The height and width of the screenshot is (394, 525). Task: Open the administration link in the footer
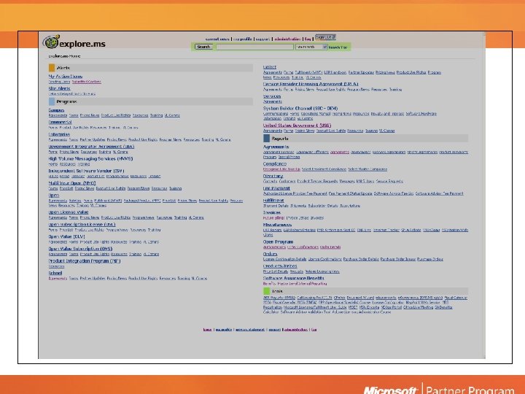296,330
